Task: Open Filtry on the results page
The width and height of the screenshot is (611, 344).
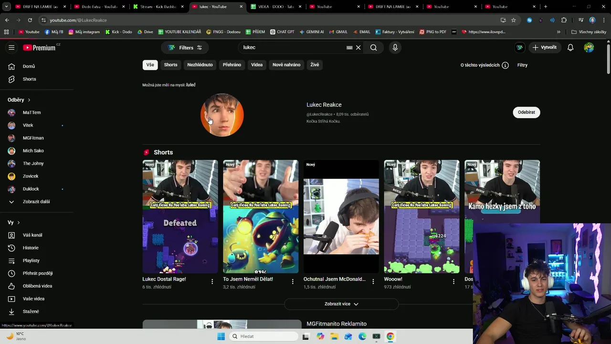Action: coord(522,65)
